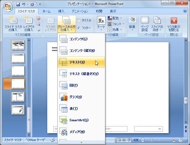Fit slide to current window
This screenshot has width=190, height=145.
point(180,140)
